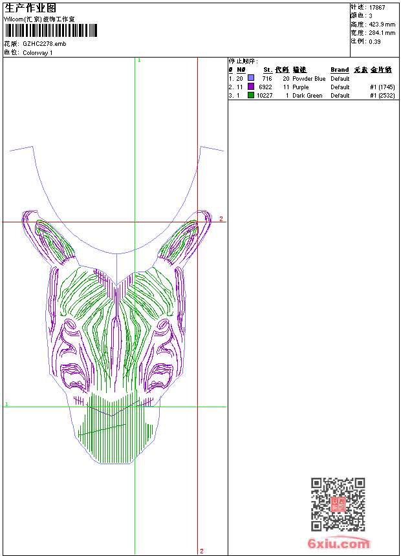Image resolution: width=401 pixels, height=556 pixels.
Task: Select the Purple color swatch
Action: pos(251,87)
